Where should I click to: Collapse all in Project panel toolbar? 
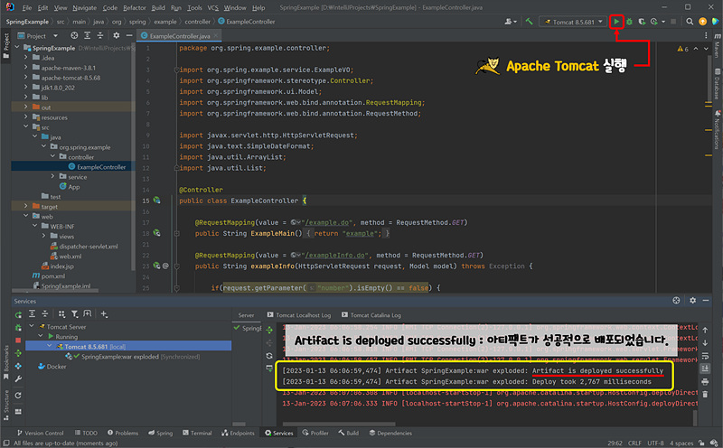tap(100, 35)
